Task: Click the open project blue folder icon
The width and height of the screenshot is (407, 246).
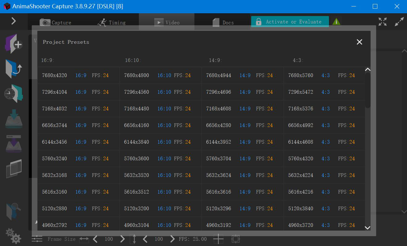Action: 14,68
